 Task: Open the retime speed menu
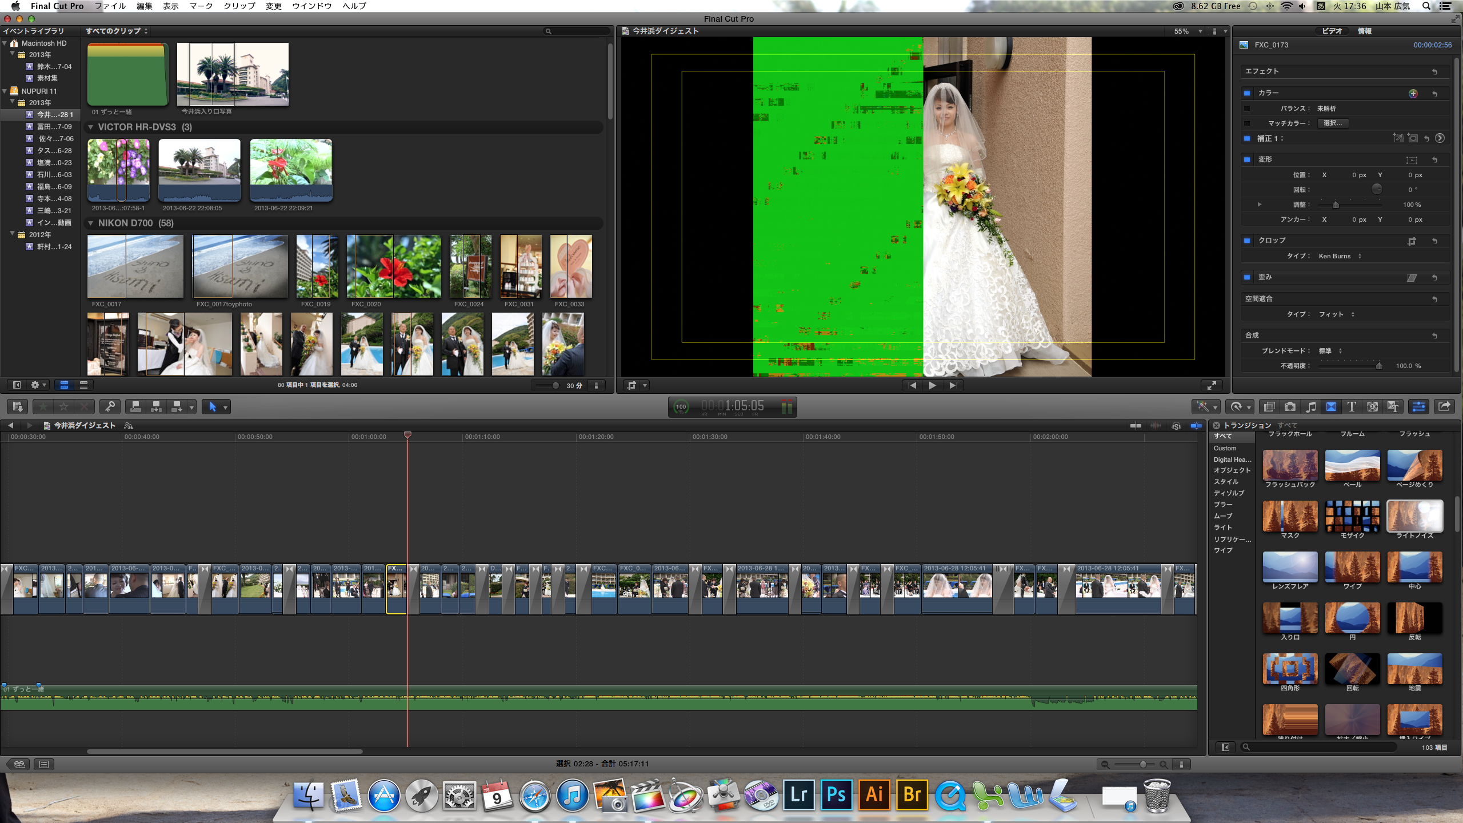pos(1239,406)
